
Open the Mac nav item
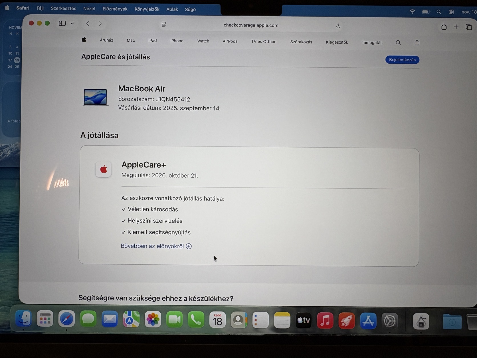tap(131, 41)
